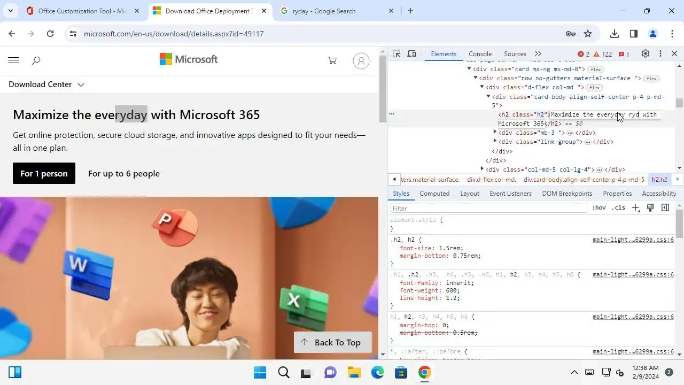Open a new Chrome tab
The image size is (684, 385).
(410, 11)
